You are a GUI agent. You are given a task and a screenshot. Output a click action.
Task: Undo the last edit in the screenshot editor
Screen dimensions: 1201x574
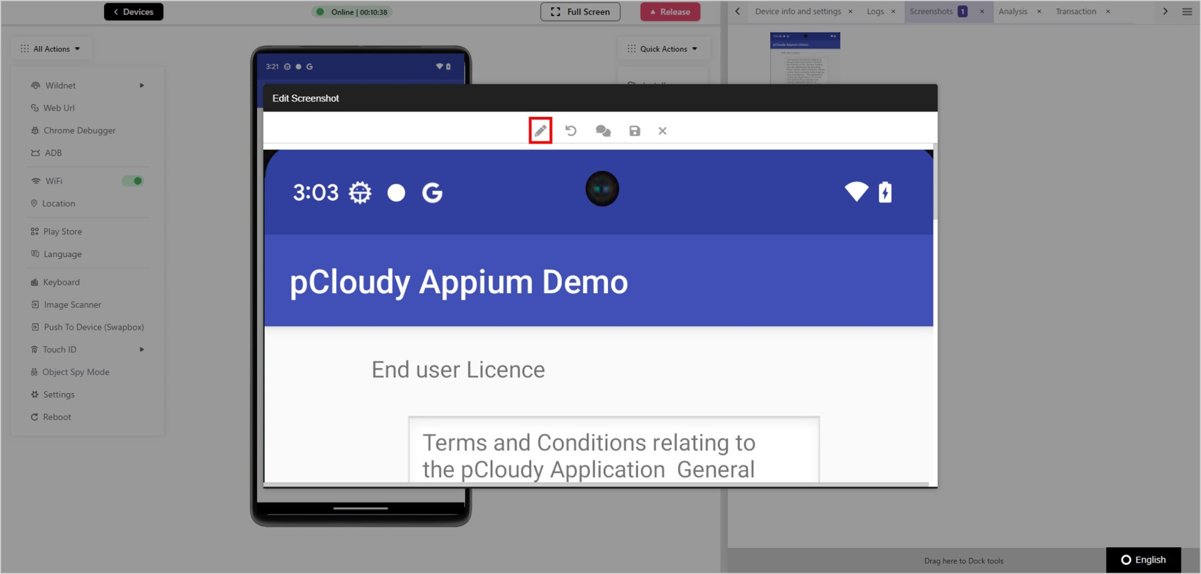click(x=571, y=131)
